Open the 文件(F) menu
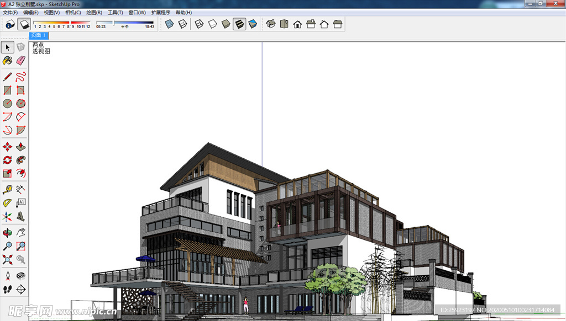This screenshot has height=321, width=566. [x=10, y=12]
